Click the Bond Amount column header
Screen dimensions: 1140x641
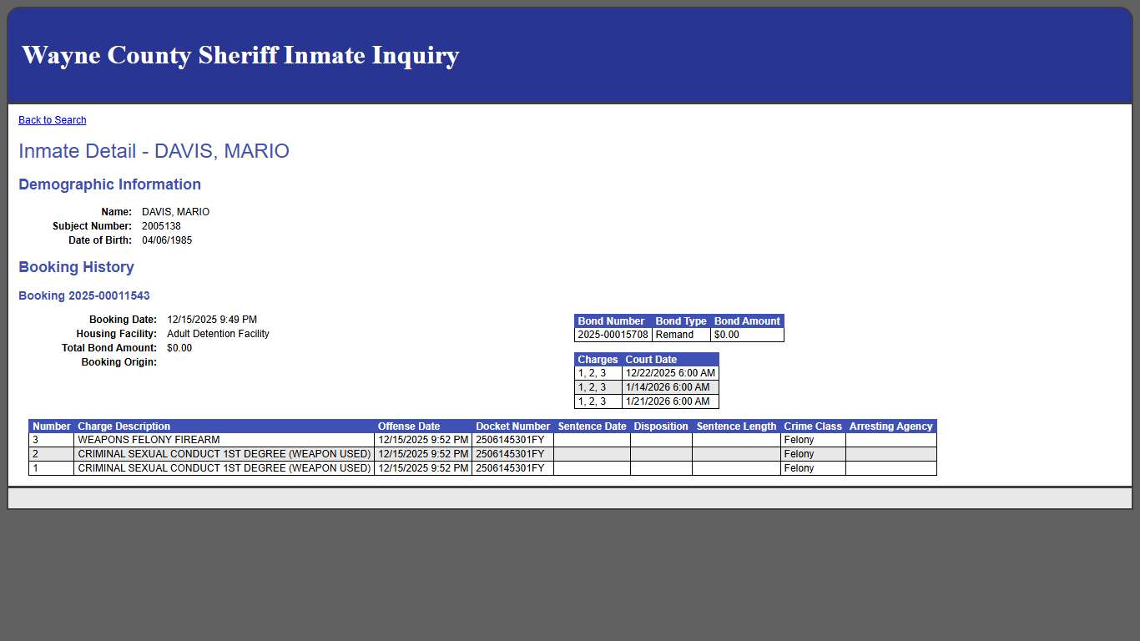[747, 321]
